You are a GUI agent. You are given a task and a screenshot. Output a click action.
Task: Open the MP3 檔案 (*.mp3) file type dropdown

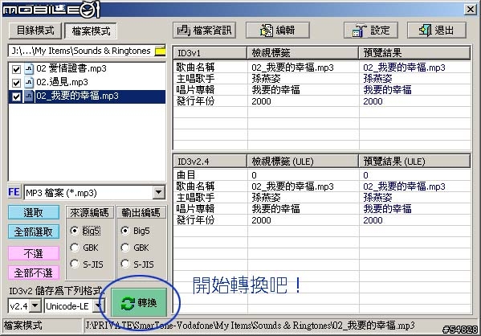coord(159,193)
